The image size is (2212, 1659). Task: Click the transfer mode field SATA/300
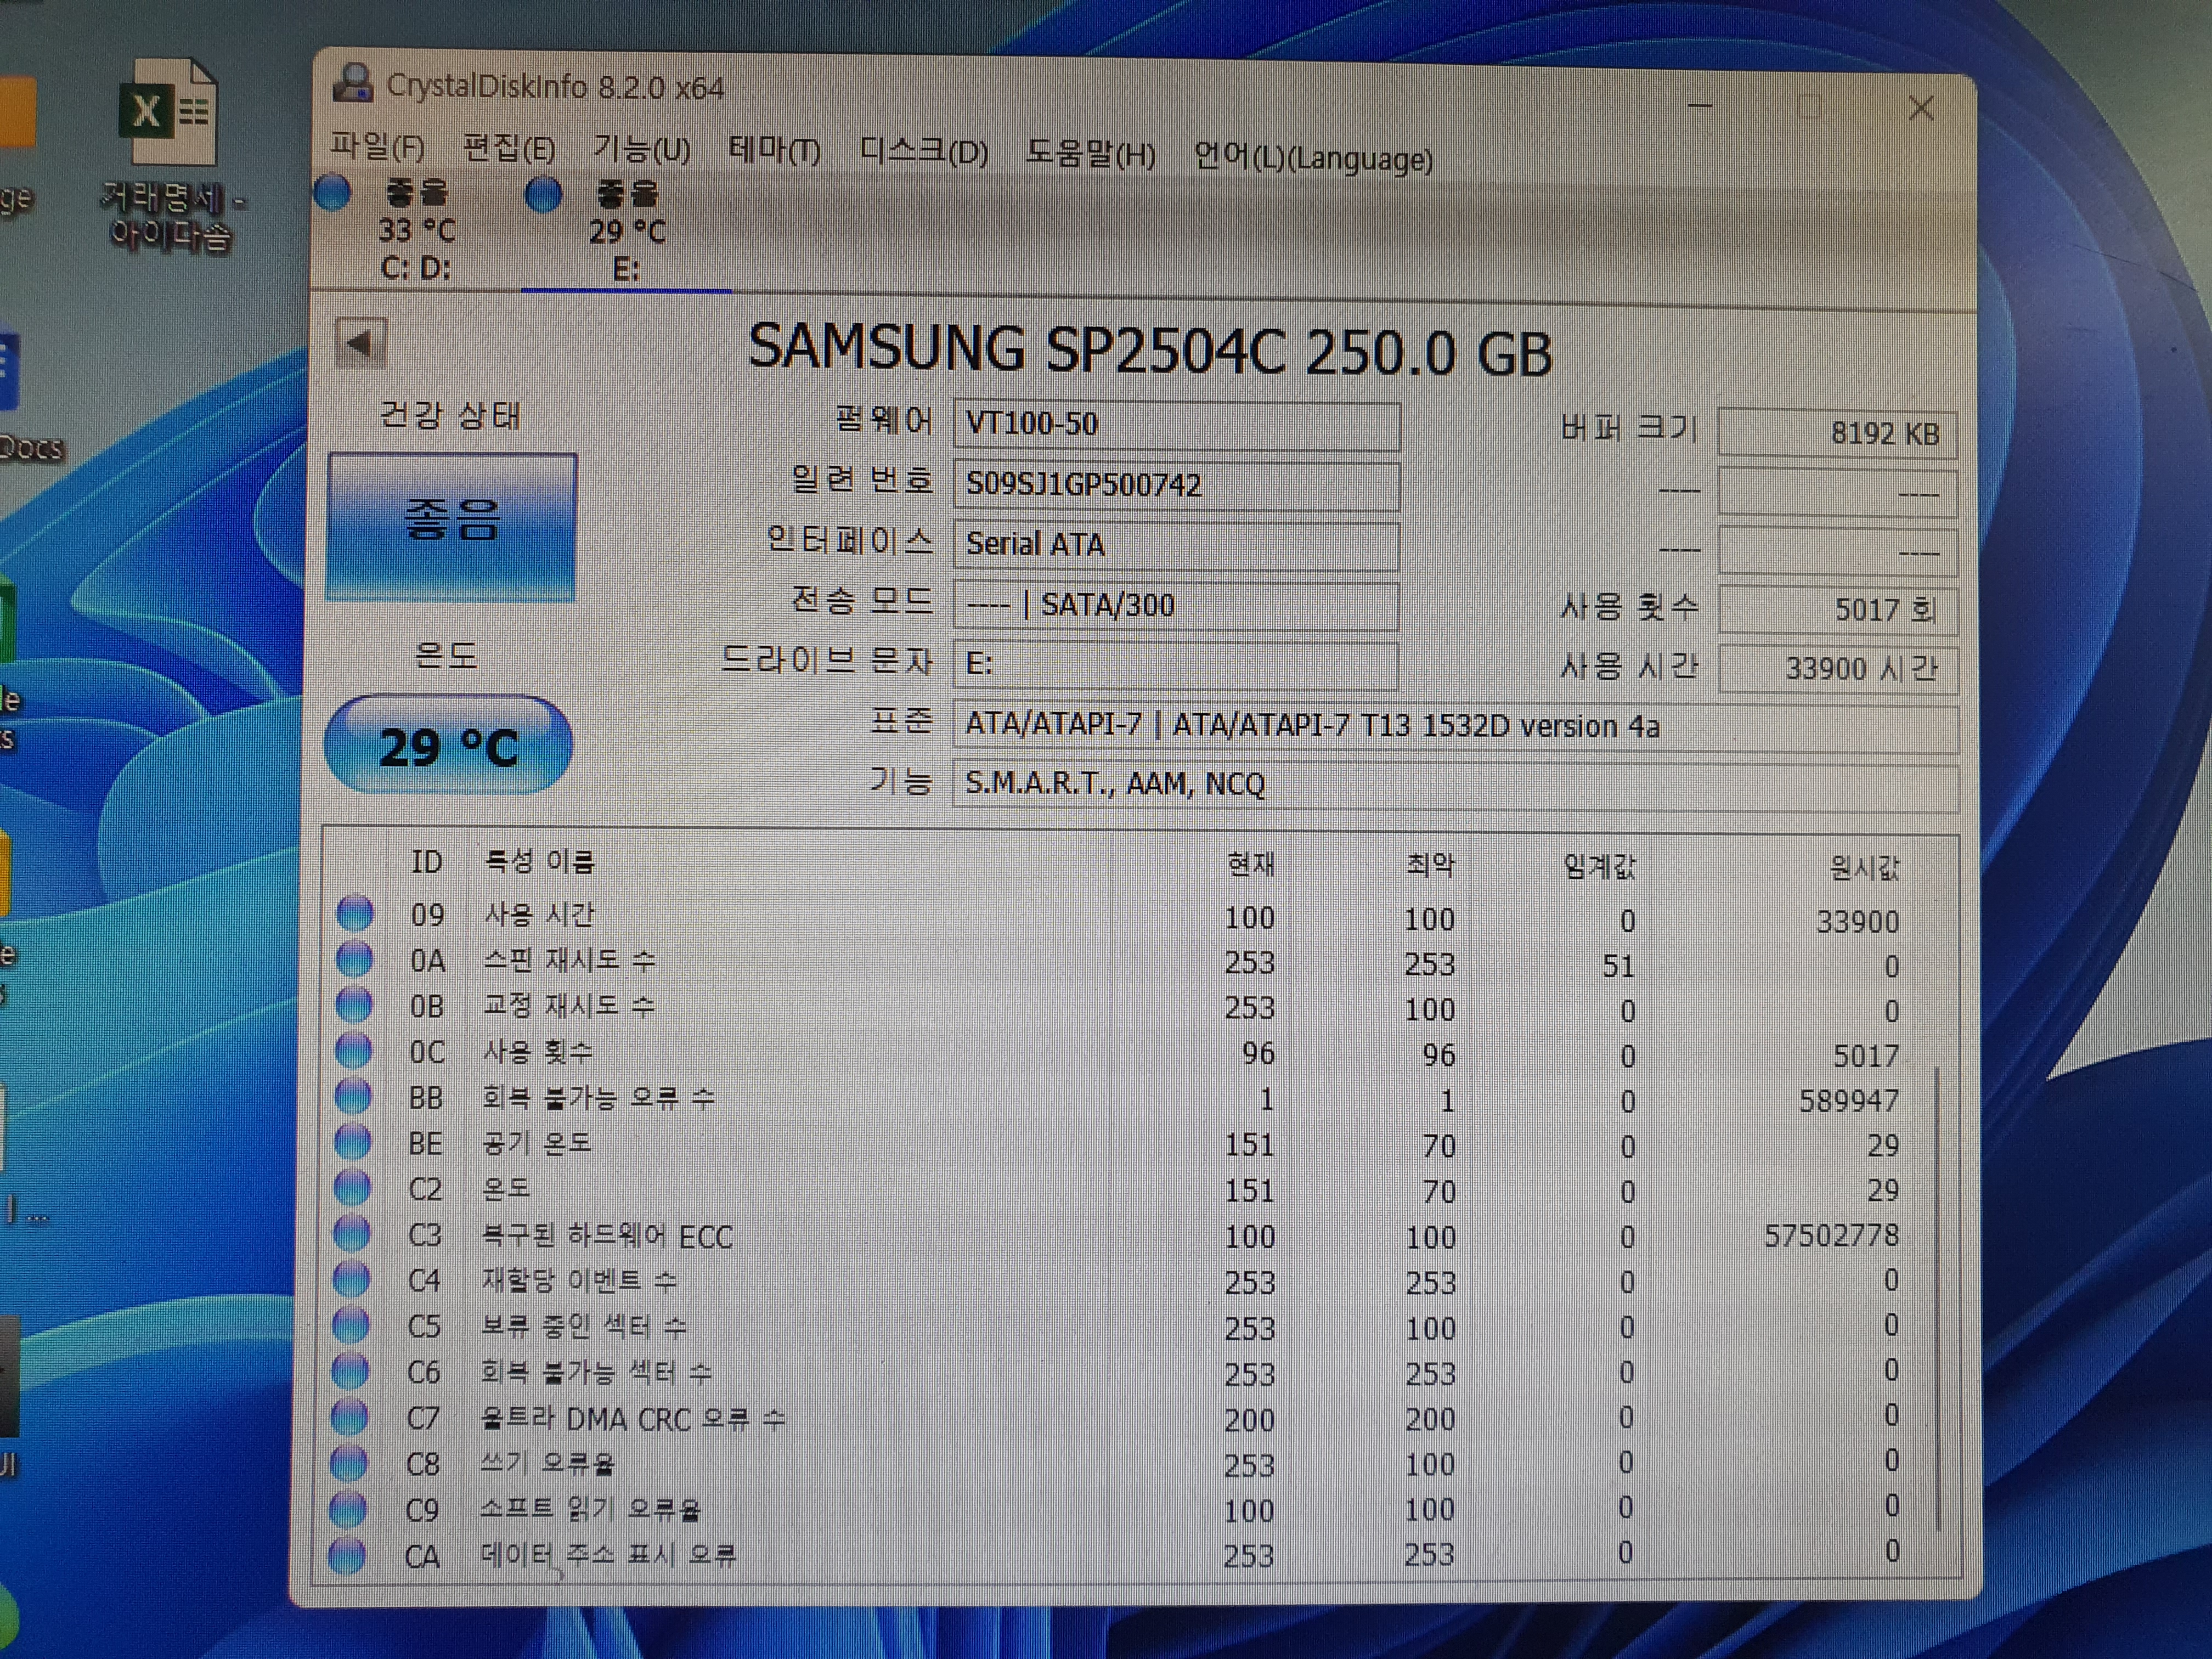click(1176, 606)
